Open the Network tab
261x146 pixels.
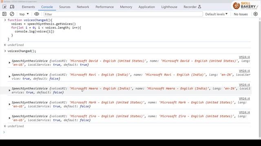pos(83,7)
